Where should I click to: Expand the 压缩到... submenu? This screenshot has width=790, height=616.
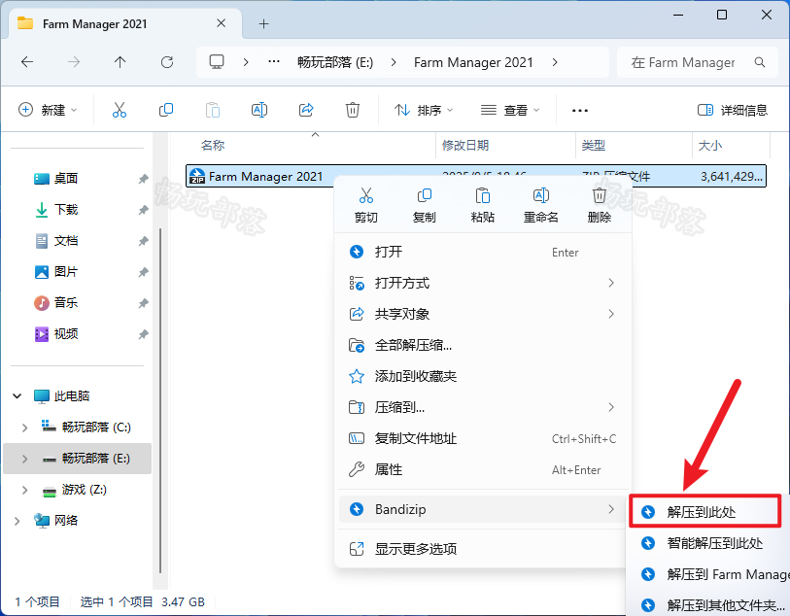483,407
